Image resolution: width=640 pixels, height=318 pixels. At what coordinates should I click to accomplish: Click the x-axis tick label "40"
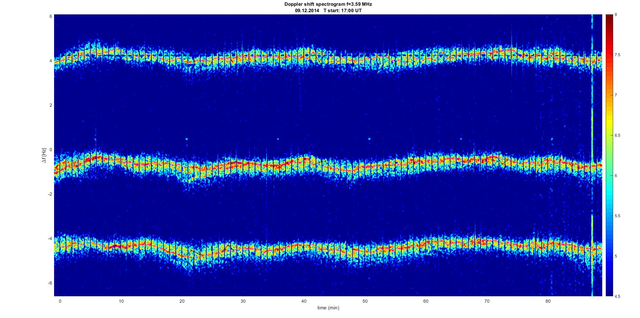tap(304, 301)
